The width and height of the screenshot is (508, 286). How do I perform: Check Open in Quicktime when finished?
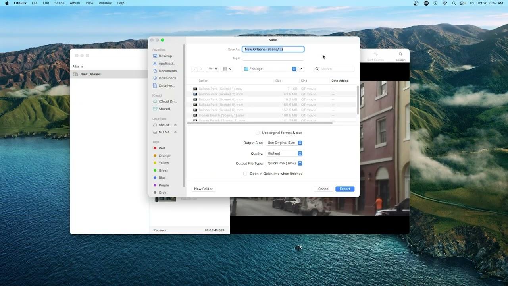[x=245, y=174]
